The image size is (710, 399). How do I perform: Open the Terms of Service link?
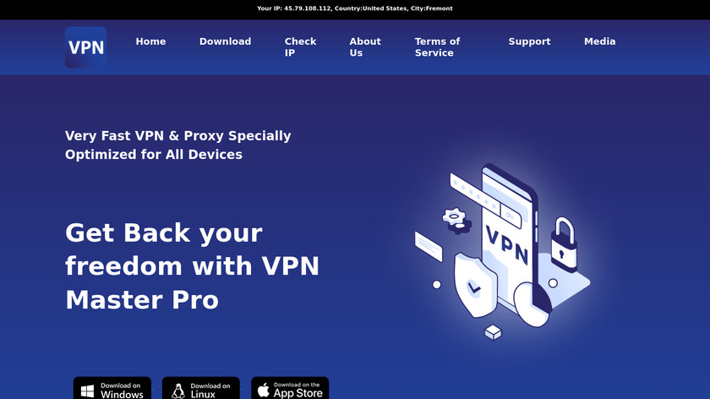[x=437, y=47]
